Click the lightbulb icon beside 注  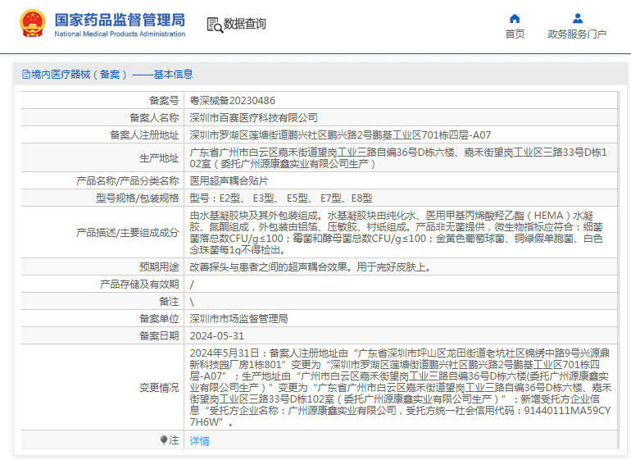[164, 440]
